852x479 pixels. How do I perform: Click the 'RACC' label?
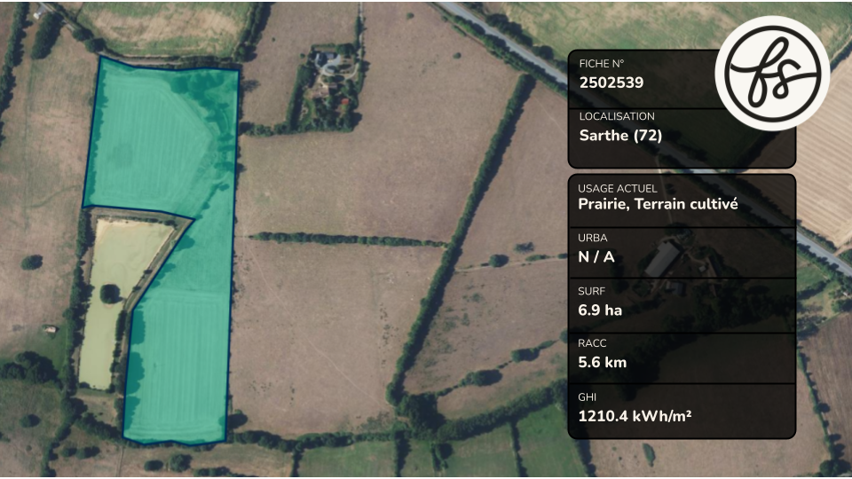592,343
